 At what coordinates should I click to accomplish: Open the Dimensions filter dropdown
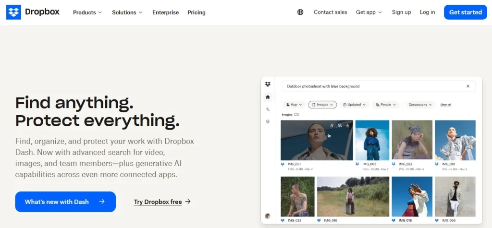pyautogui.click(x=420, y=105)
